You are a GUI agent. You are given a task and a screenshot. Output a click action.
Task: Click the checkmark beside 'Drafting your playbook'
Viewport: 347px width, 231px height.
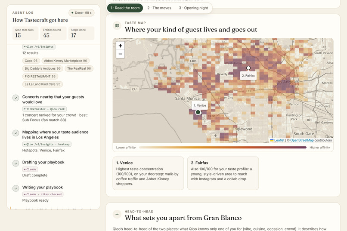(15, 163)
